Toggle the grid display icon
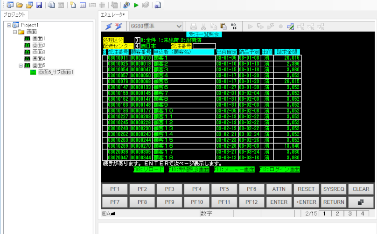The height and width of the screenshot is (234, 377). pos(102,5)
